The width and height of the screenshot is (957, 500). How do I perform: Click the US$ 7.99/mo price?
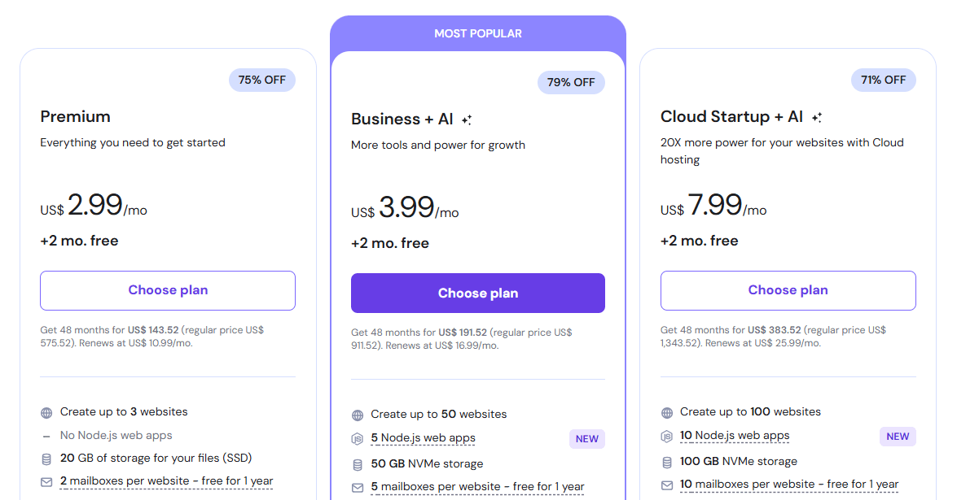(x=713, y=205)
